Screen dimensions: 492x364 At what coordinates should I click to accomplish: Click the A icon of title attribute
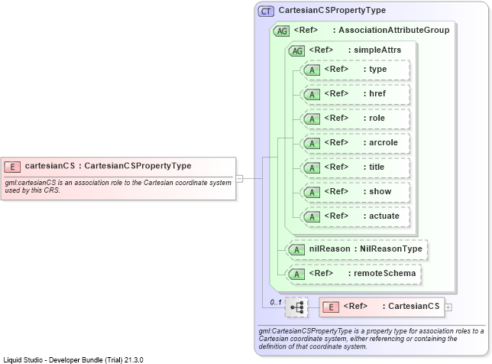pos(312,168)
